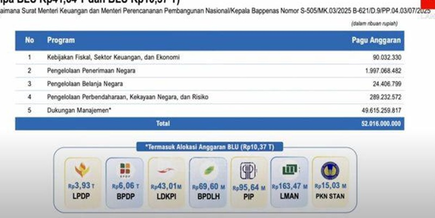435x218 pixels.
Task: Click the 'PKN STAN' label
Action: point(330,196)
